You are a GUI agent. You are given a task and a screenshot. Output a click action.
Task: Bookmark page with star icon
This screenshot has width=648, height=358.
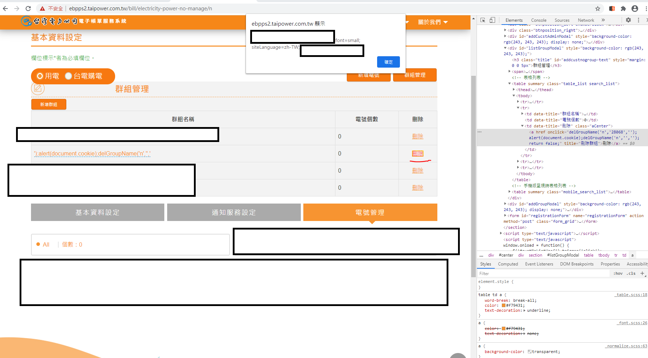[598, 9]
